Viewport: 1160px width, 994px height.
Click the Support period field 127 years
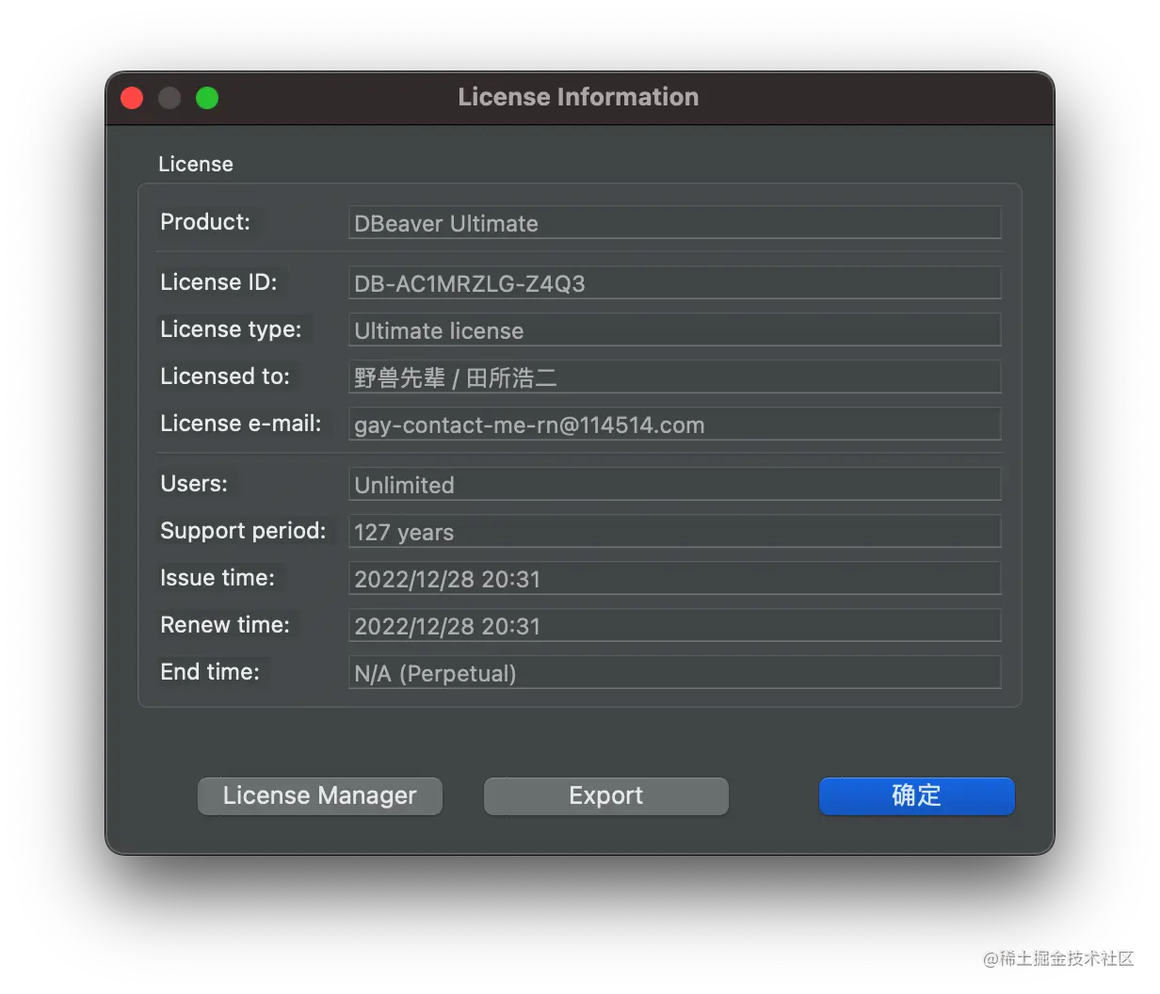click(674, 532)
